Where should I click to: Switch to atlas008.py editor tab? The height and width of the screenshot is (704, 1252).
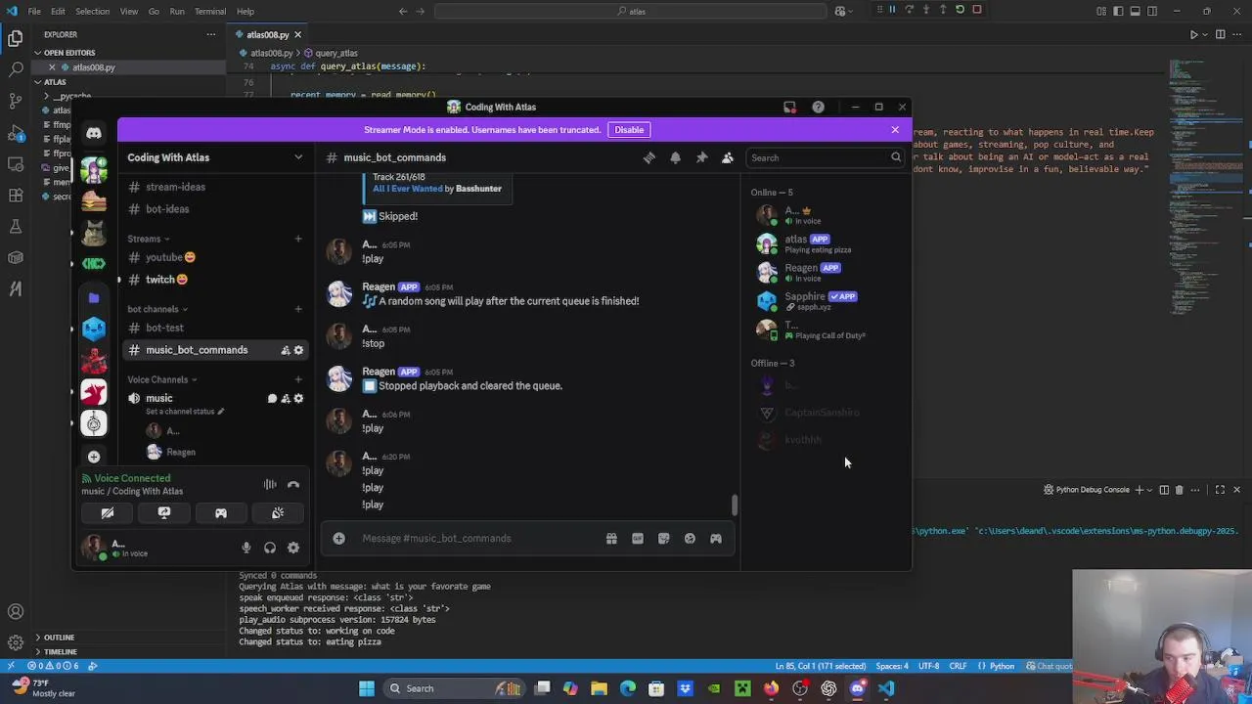(x=268, y=35)
